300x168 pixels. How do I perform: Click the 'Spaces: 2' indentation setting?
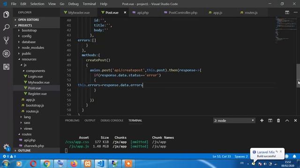241,156
